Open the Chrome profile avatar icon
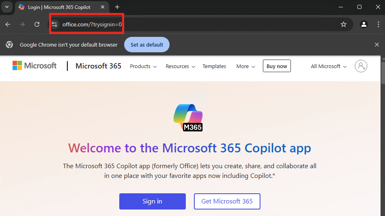385x216 pixels. 364,24
